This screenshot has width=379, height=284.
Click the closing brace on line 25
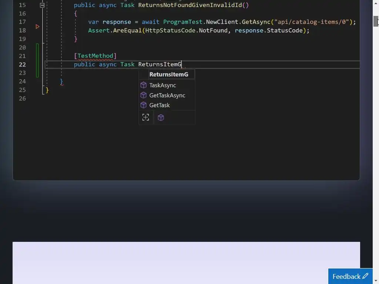coord(47,90)
